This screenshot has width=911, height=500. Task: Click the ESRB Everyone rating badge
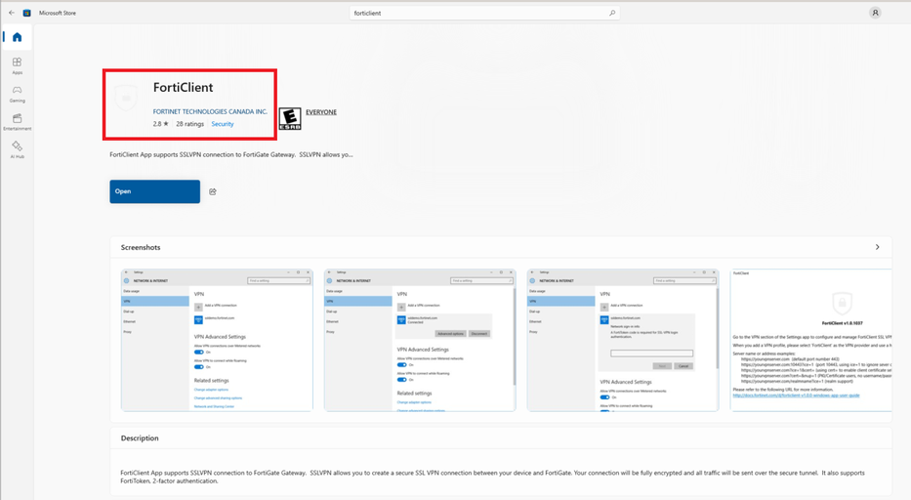290,118
